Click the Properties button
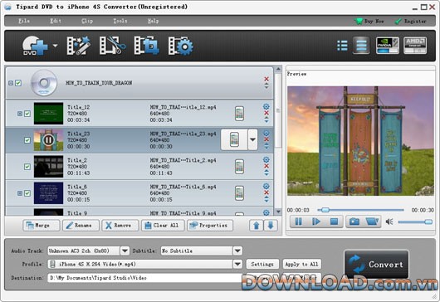The width and height of the screenshot is (440, 302). pyautogui.click(x=210, y=226)
